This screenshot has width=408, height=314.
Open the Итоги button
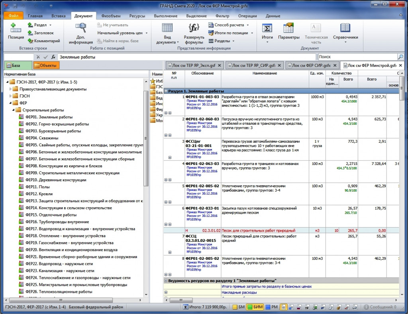pyautogui.click(x=267, y=33)
